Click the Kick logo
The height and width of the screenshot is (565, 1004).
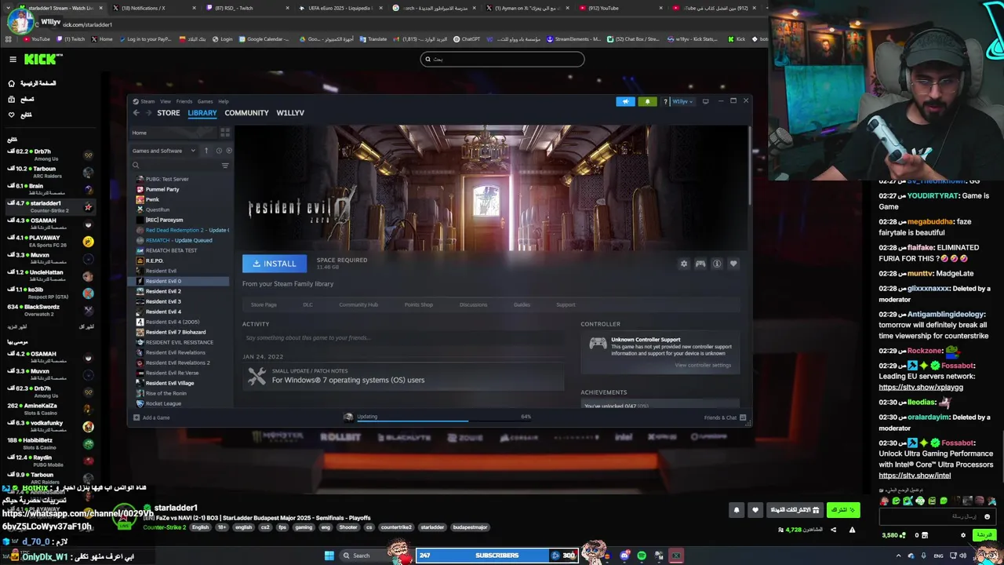[39, 59]
